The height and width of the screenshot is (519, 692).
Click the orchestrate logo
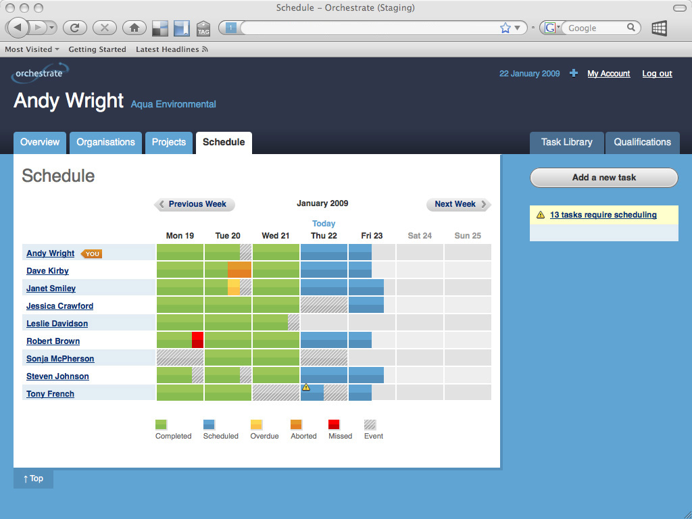(x=39, y=73)
